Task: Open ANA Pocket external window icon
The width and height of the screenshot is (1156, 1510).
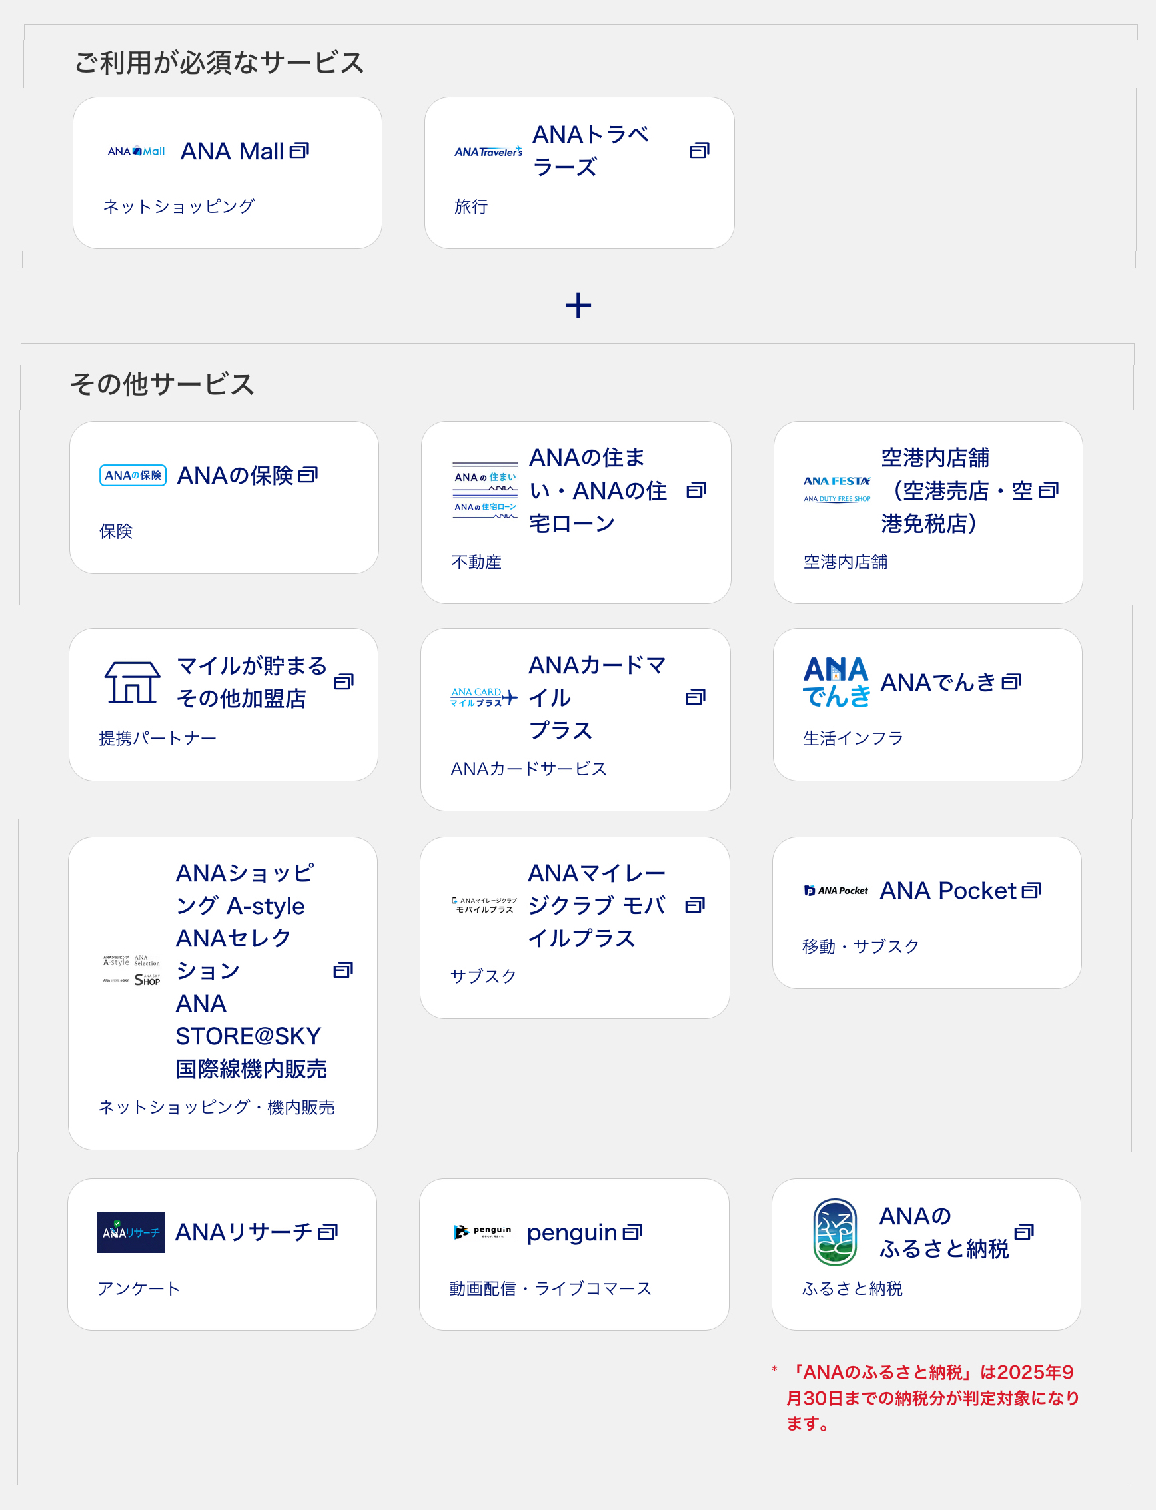Action: (x=1031, y=891)
